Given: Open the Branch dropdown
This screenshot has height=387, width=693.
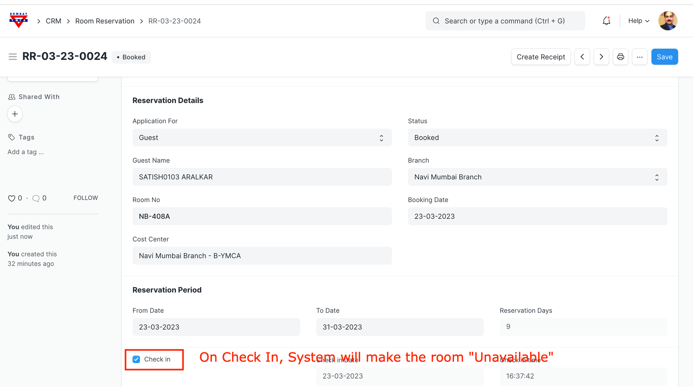Looking at the screenshot, I should coord(537,177).
